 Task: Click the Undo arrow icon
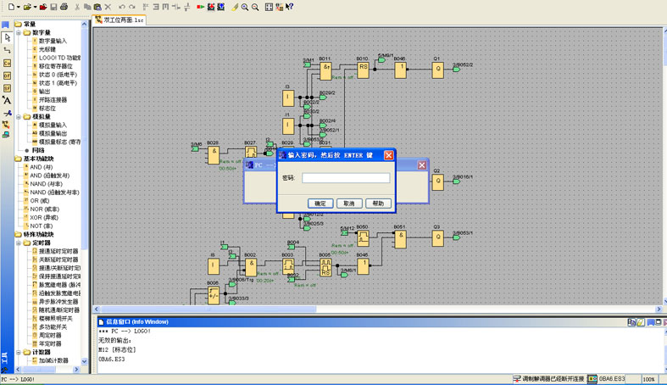(x=122, y=7)
